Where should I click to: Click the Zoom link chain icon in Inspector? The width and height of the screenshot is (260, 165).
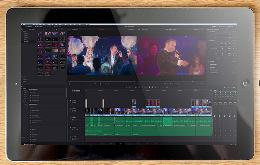point(225,44)
